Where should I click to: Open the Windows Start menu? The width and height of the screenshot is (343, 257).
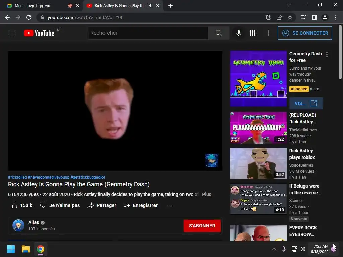[11, 249]
